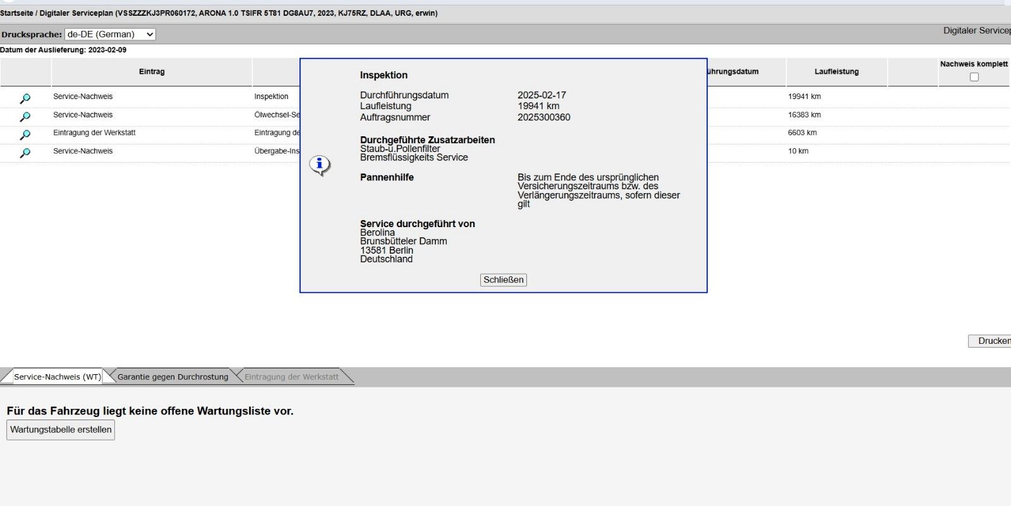The height and width of the screenshot is (506, 1011).
Task: Open details for the 10 km Übergabe entry
Action: 25,153
